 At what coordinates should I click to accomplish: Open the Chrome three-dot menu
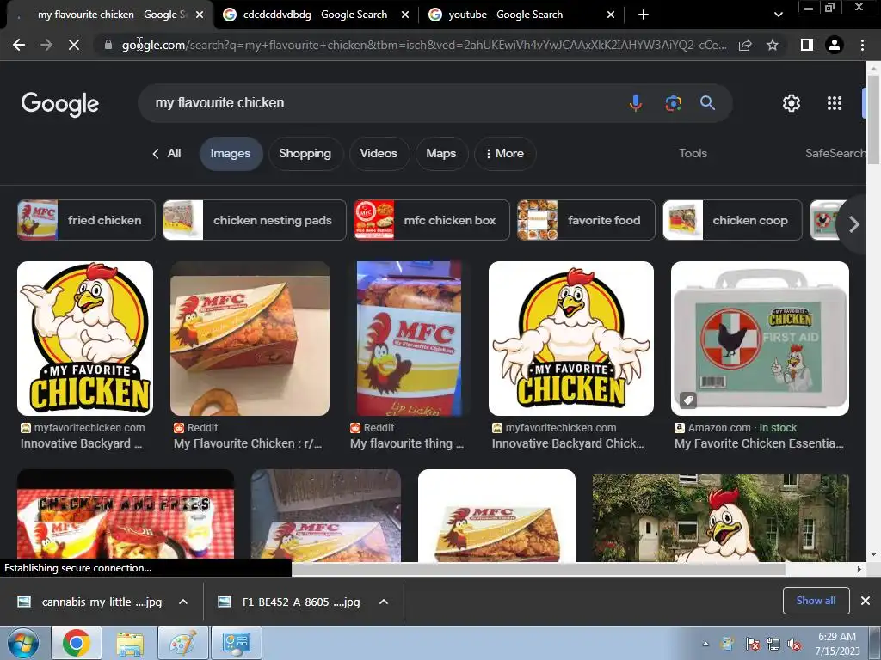click(x=862, y=45)
